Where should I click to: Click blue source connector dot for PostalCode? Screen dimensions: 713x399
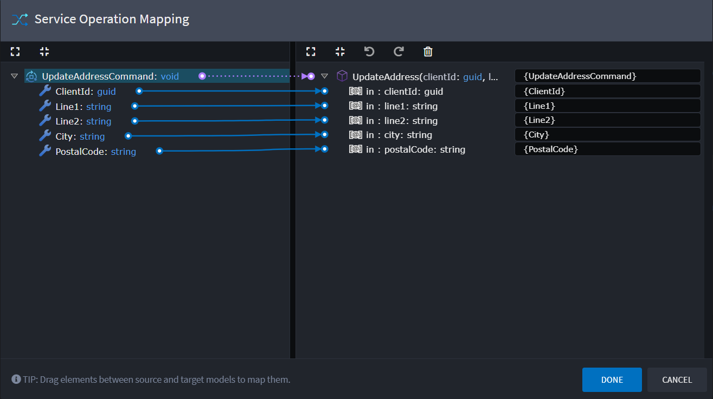pos(159,151)
